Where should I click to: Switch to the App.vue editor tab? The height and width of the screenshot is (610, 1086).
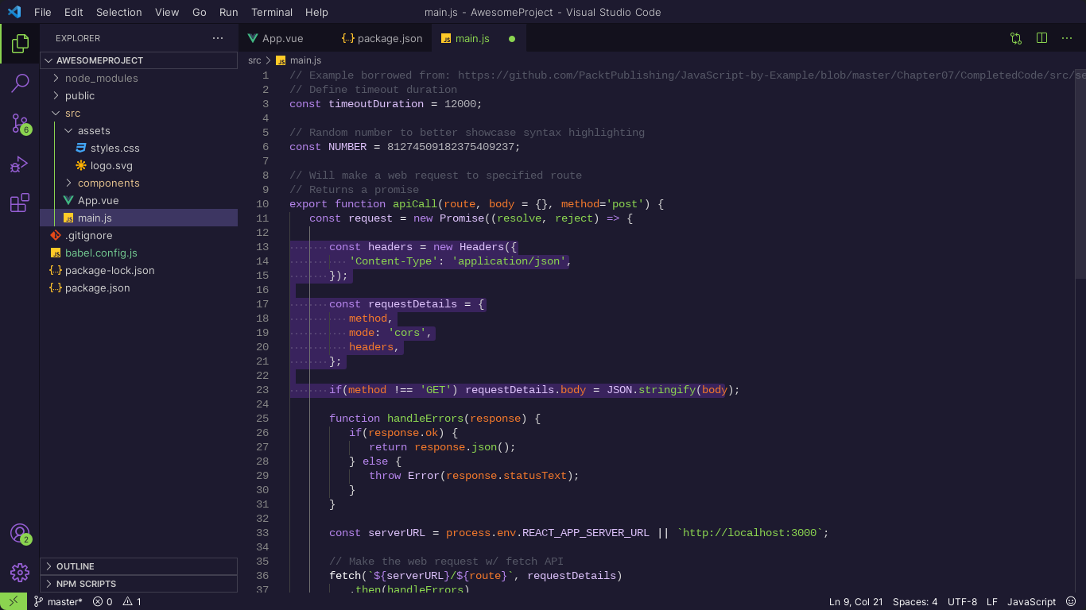point(285,38)
